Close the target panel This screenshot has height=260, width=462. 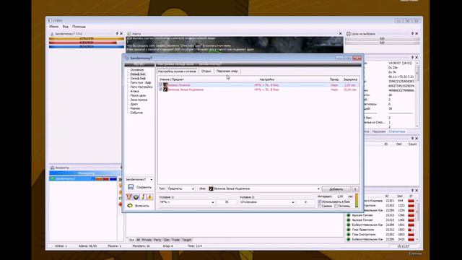click(417, 34)
